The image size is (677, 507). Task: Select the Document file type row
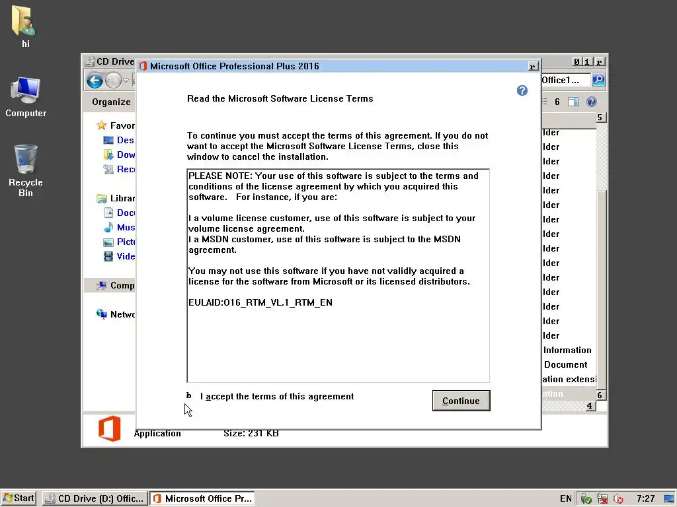[x=569, y=364]
